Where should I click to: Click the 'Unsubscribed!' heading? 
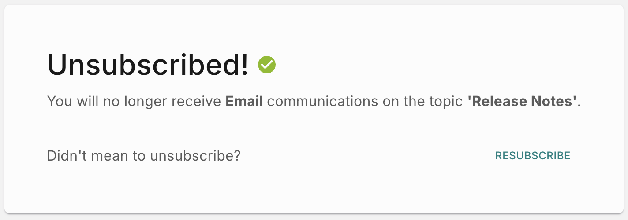148,65
